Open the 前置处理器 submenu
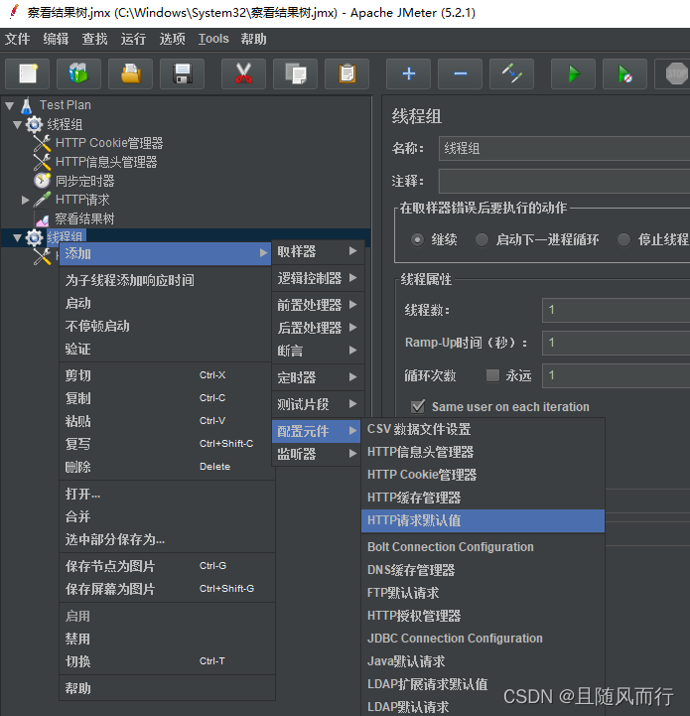 tap(318, 305)
